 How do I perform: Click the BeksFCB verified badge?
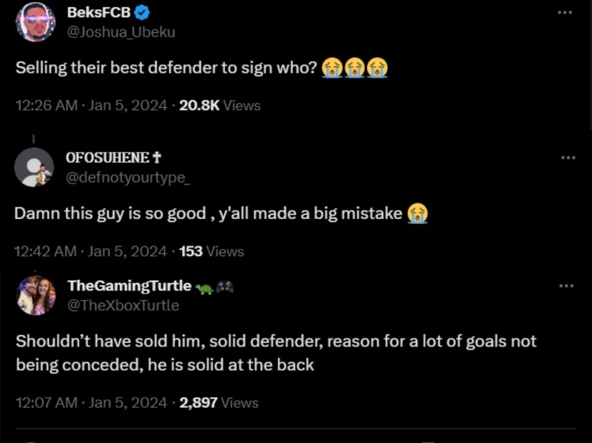point(142,13)
